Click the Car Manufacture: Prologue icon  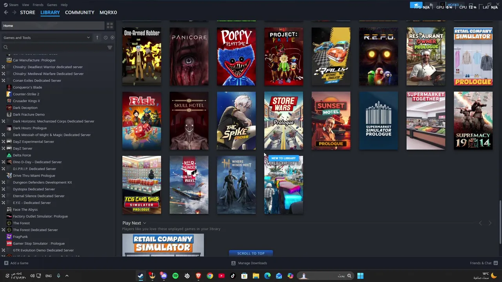tap(9, 60)
